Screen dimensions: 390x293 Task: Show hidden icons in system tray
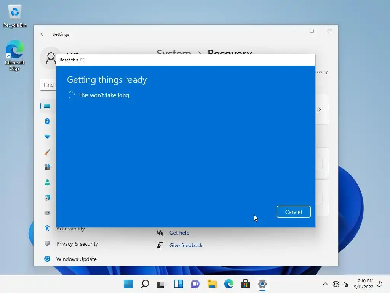pos(325,284)
